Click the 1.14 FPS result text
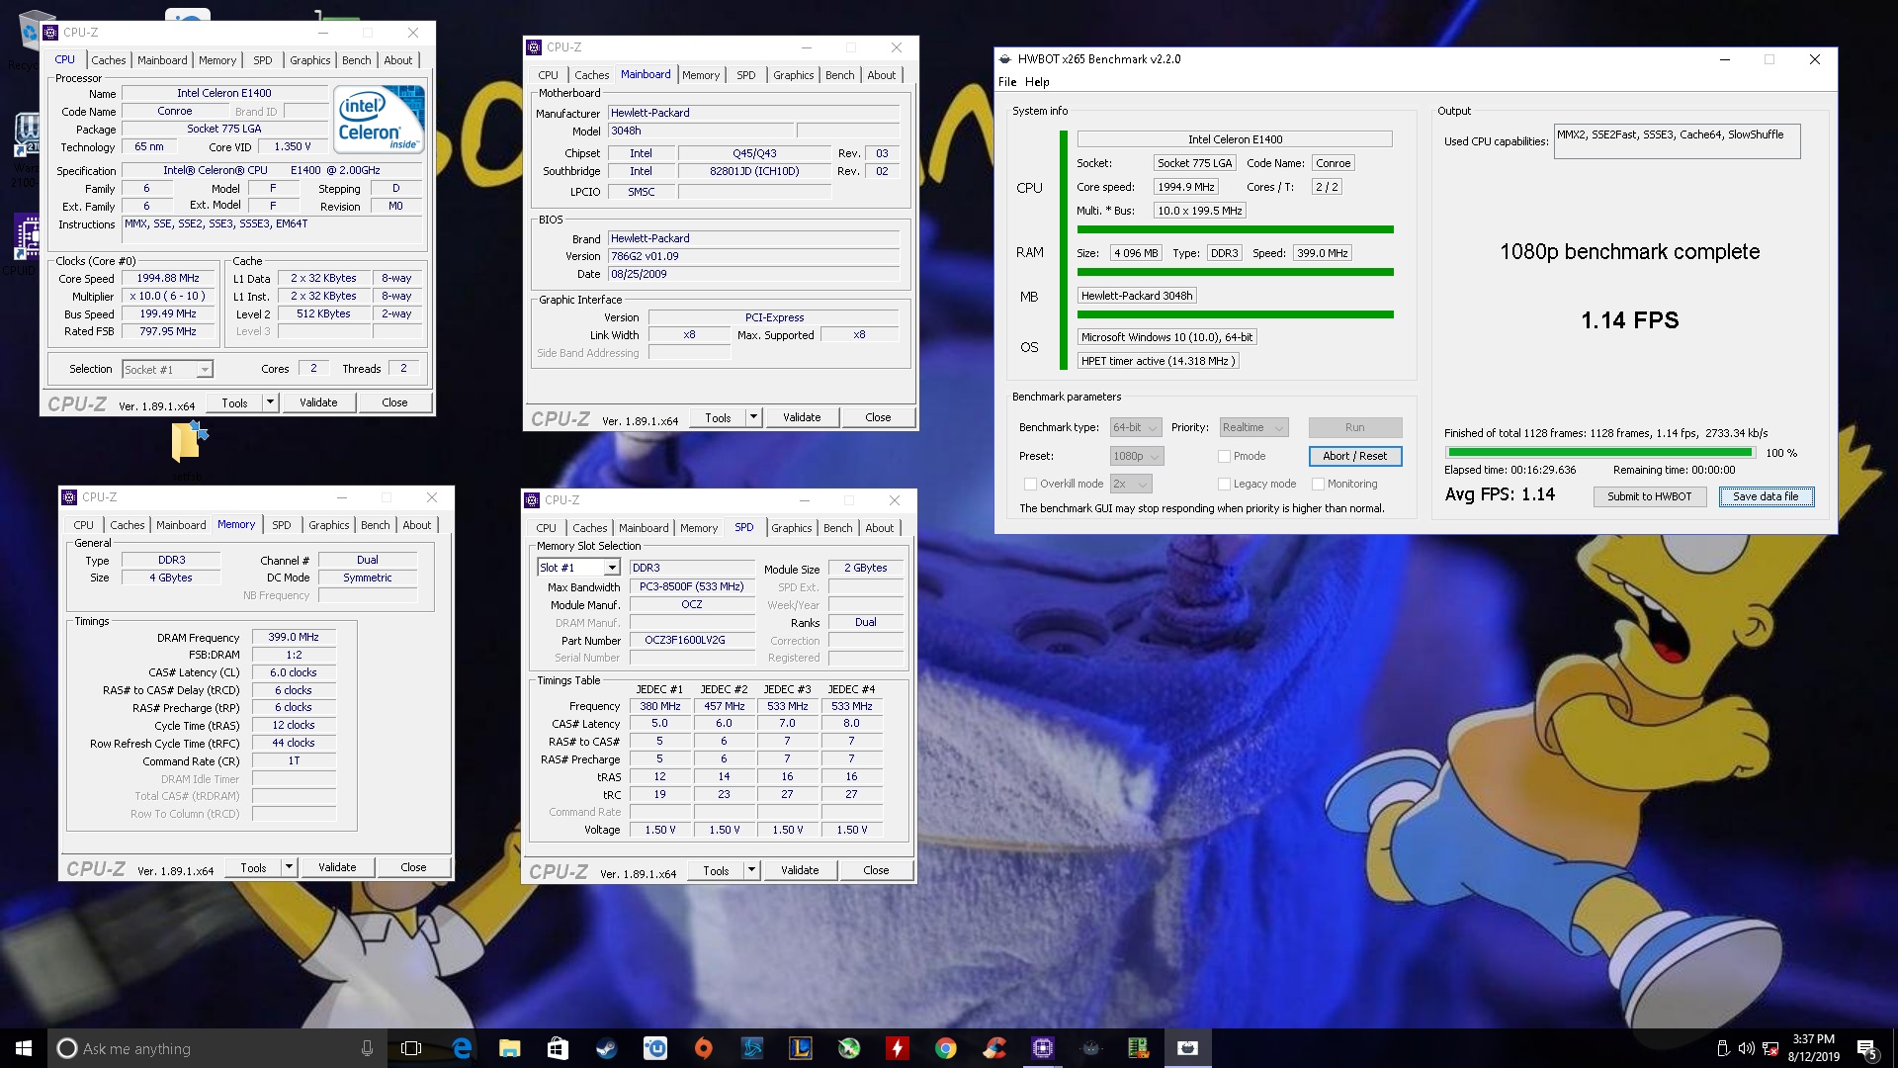 click(1629, 320)
